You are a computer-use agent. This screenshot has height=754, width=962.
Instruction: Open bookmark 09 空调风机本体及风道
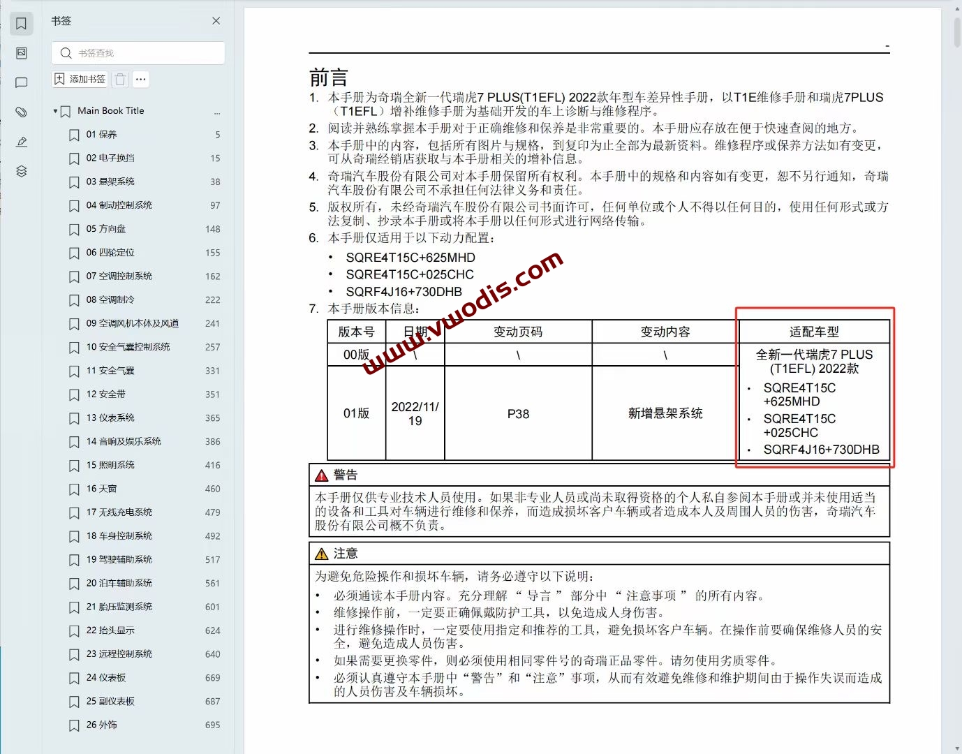coord(133,323)
